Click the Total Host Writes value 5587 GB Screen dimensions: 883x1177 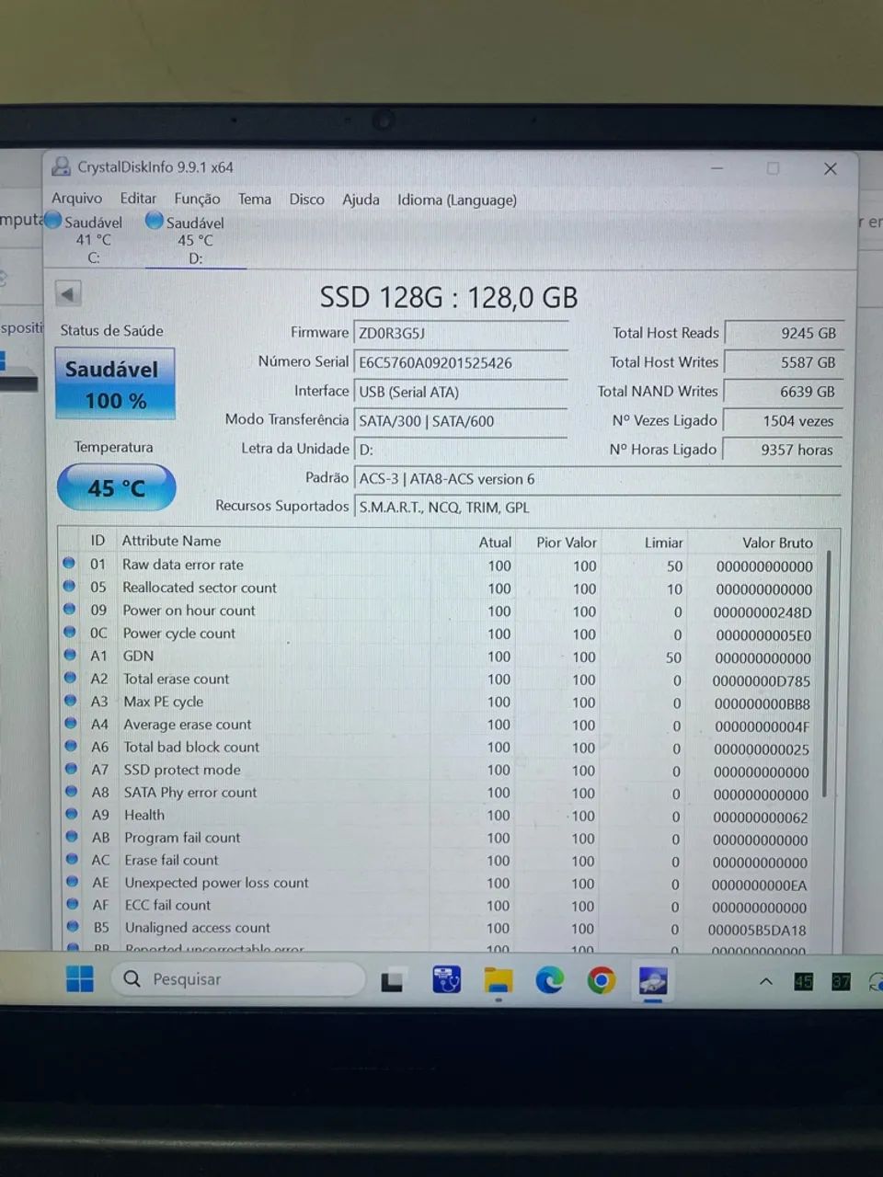pyautogui.click(x=784, y=362)
